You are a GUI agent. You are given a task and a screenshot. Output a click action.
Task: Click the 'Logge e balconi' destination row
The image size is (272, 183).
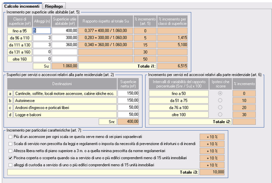click(65, 114)
